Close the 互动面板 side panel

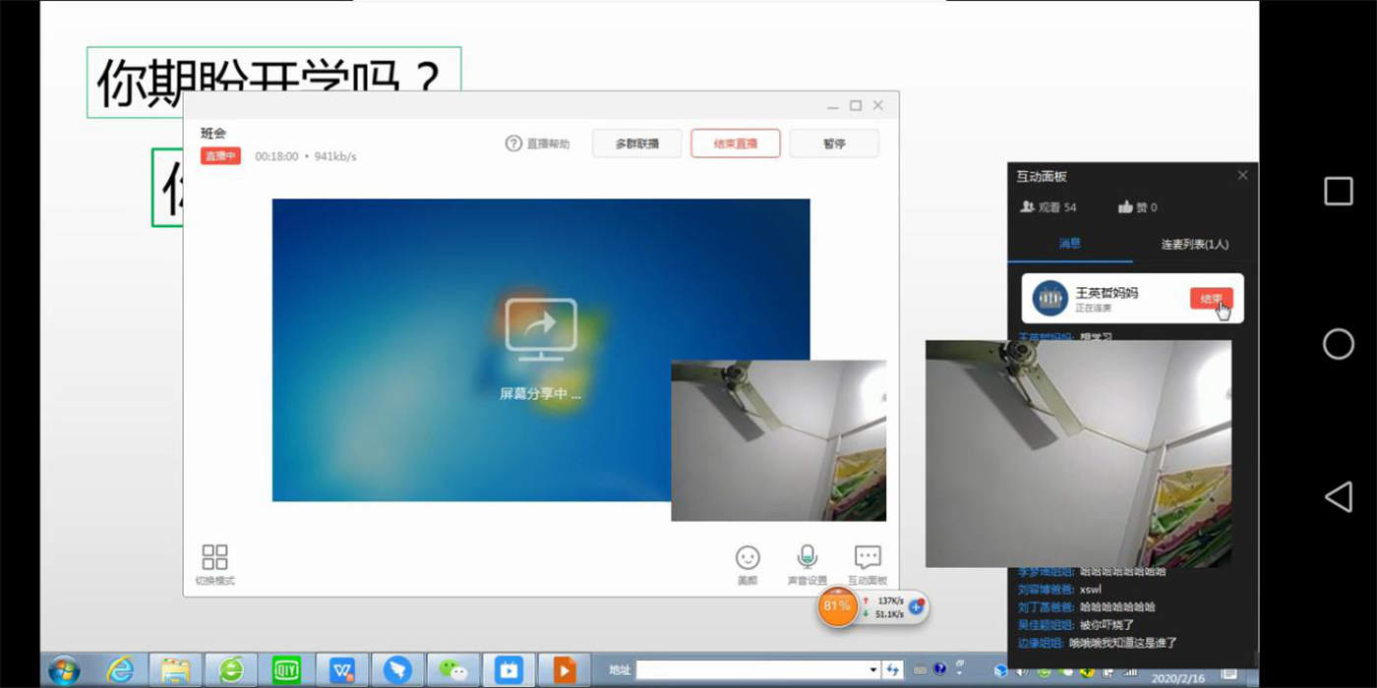point(1242,175)
